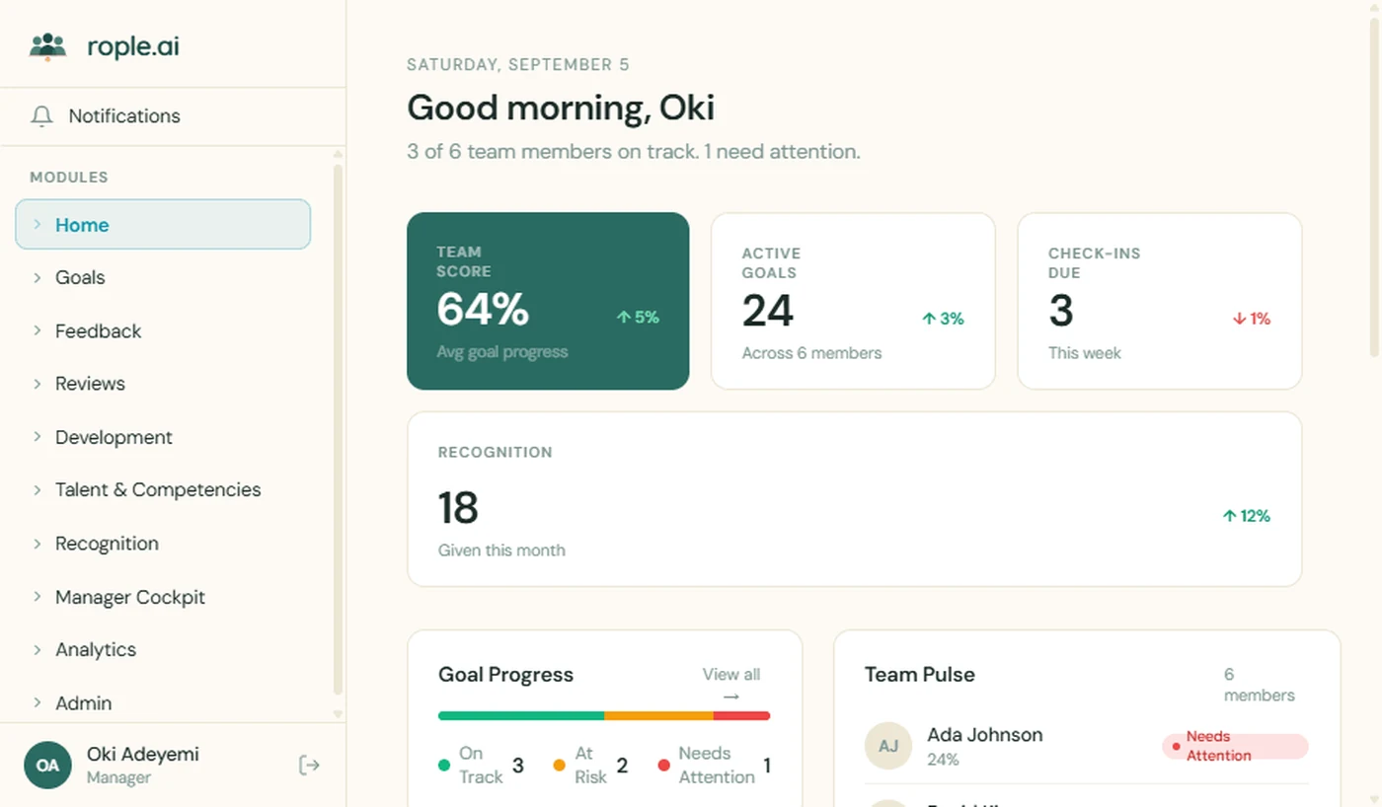Go to the Analytics module
The width and height of the screenshot is (1382, 807).
click(163, 650)
